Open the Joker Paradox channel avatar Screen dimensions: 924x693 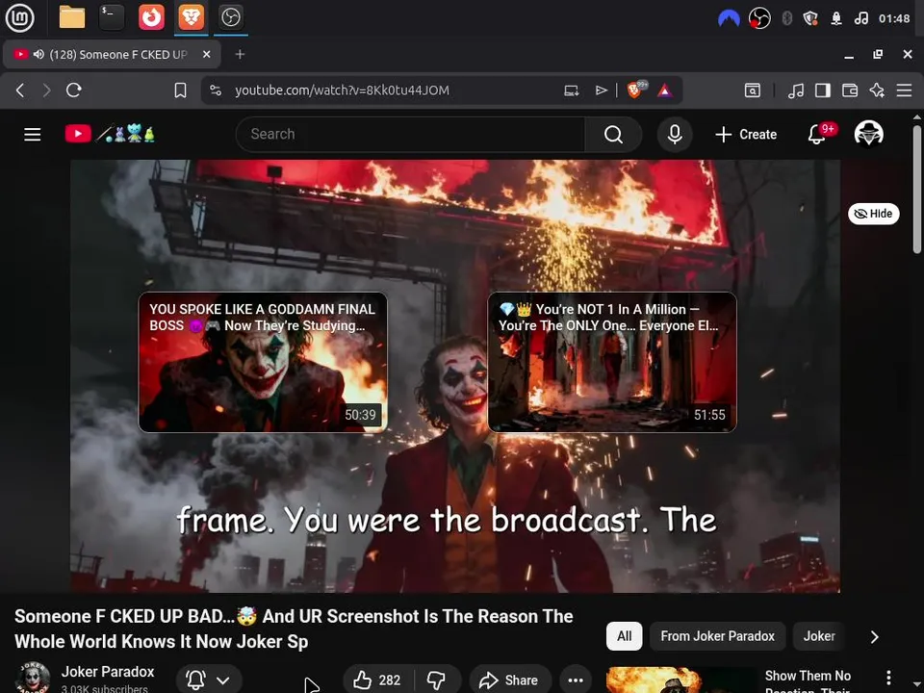33,678
